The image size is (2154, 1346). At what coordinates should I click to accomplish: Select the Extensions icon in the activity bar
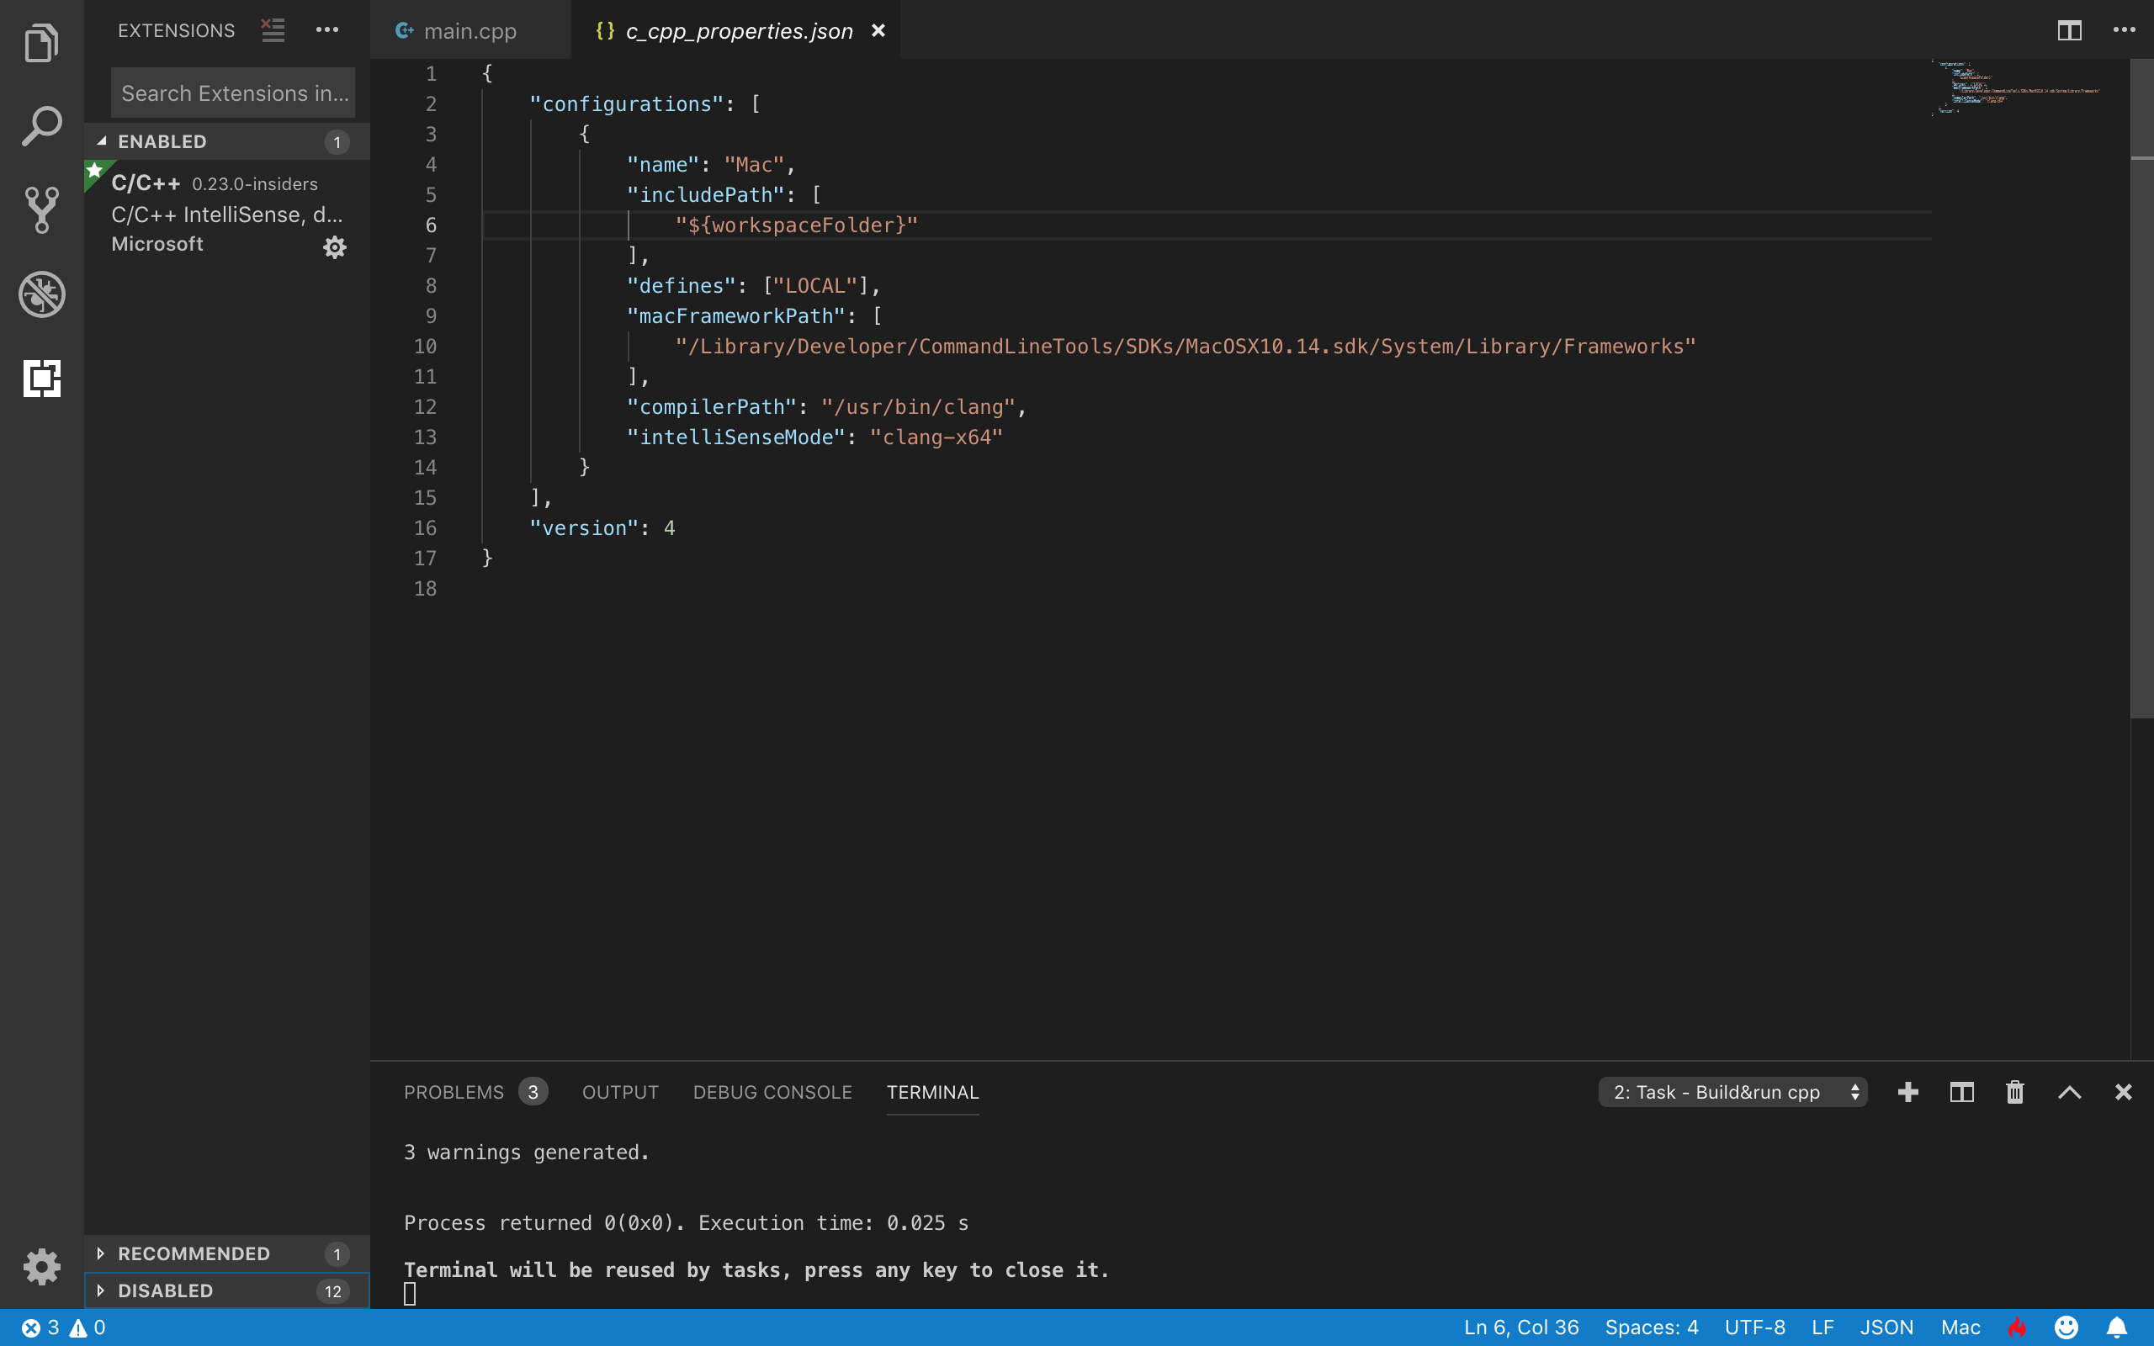coord(41,379)
